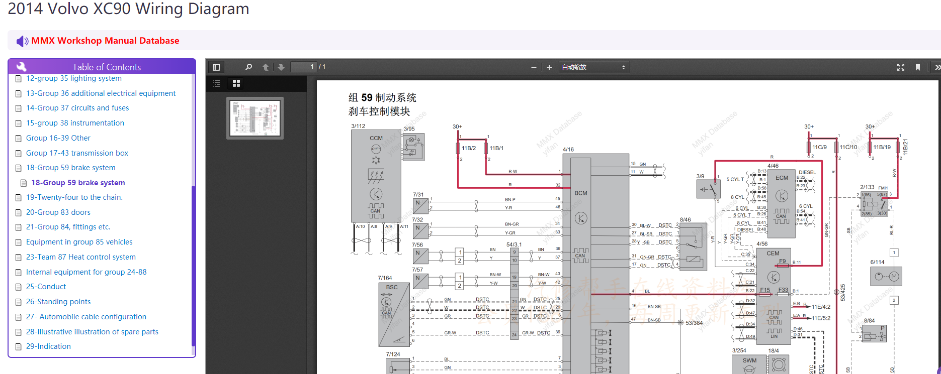
Task: Show document outline view in sidebar
Action: click(216, 83)
